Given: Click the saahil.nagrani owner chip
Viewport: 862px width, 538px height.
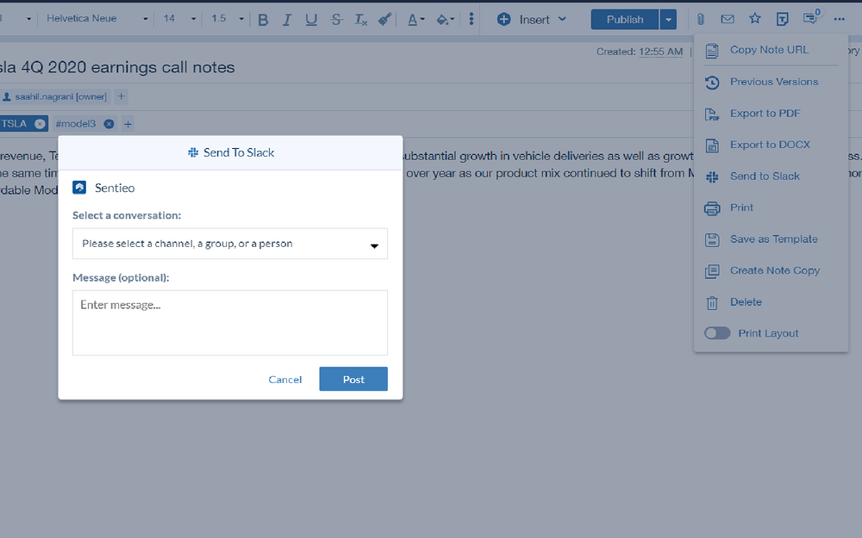Looking at the screenshot, I should (x=55, y=96).
